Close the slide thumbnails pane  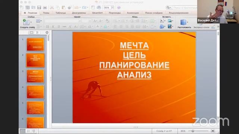pos(47,32)
